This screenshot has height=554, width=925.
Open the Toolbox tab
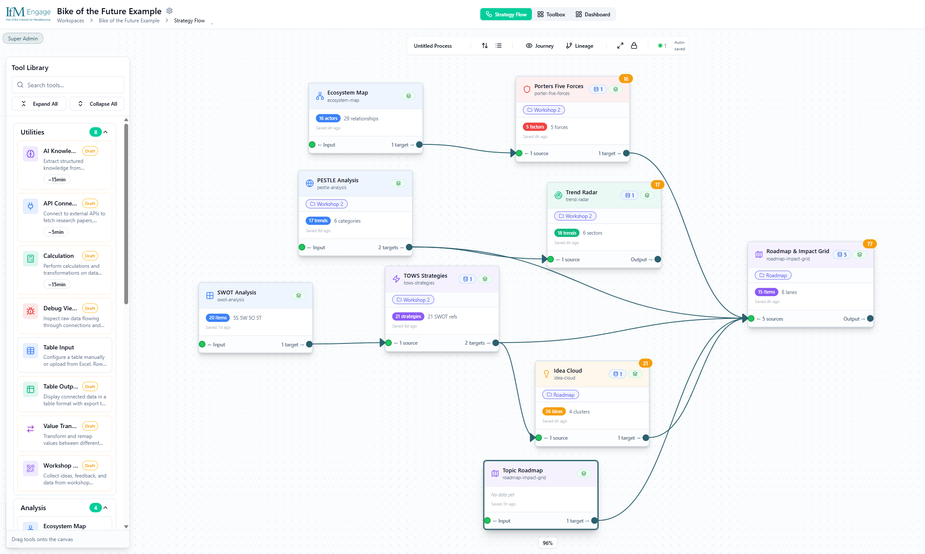(551, 14)
